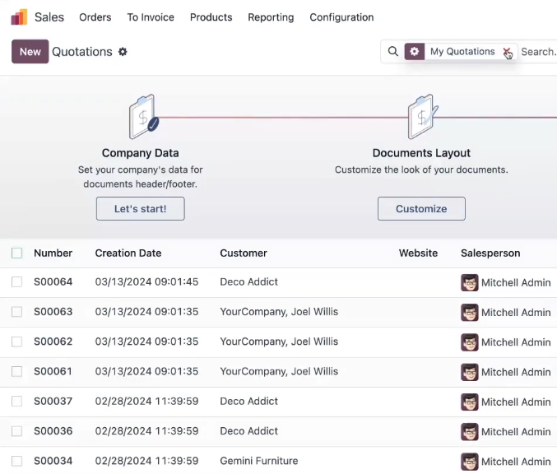Open quotation S00036
The image size is (557, 474).
[53, 431]
